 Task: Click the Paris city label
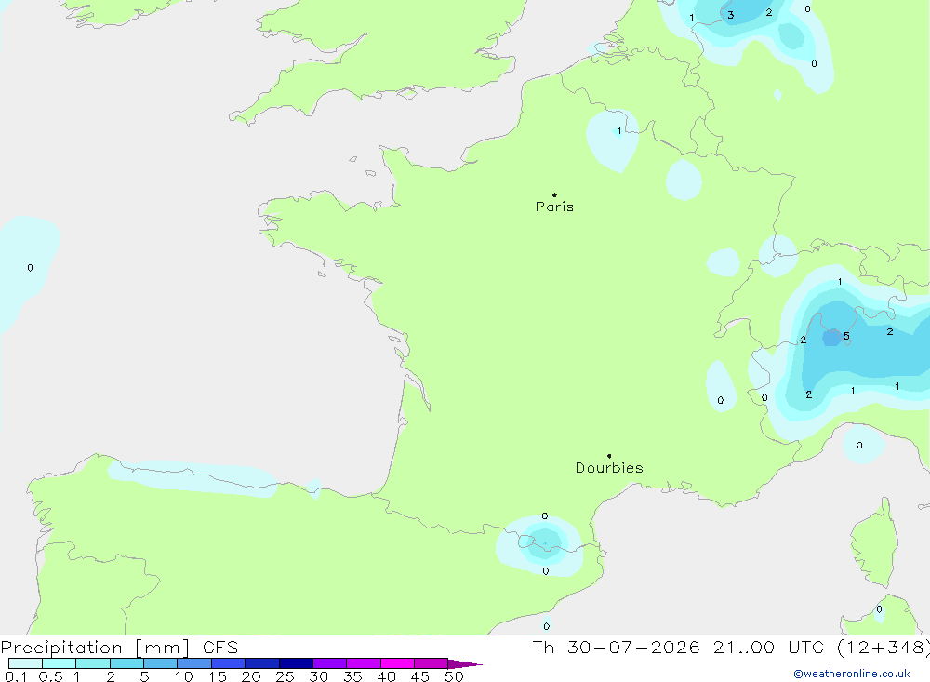pos(554,207)
